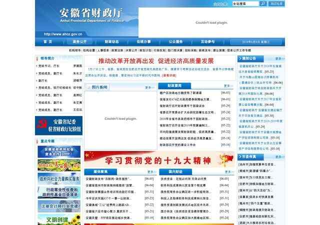The image size is (320, 225).
Task: Open 国内财经 item 扶贫资金:花钱必问效
Action: point(183,179)
